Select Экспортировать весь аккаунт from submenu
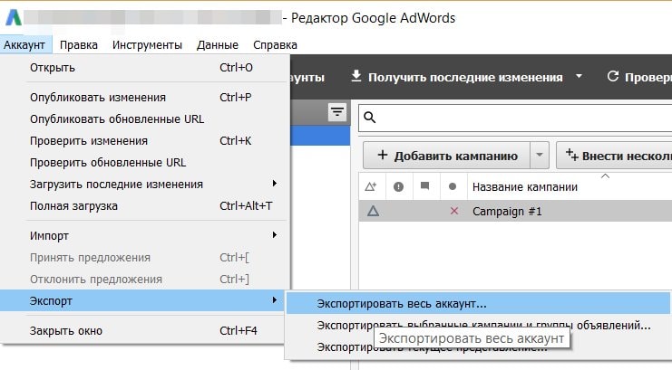This screenshot has width=672, height=370. tap(401, 304)
